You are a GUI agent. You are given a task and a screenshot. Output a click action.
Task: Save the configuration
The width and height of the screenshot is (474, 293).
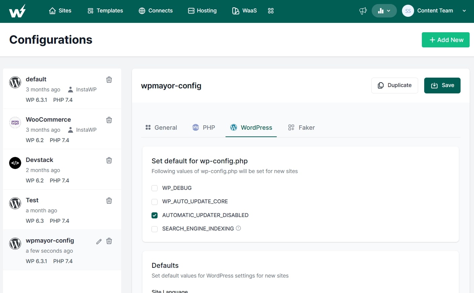tap(442, 85)
